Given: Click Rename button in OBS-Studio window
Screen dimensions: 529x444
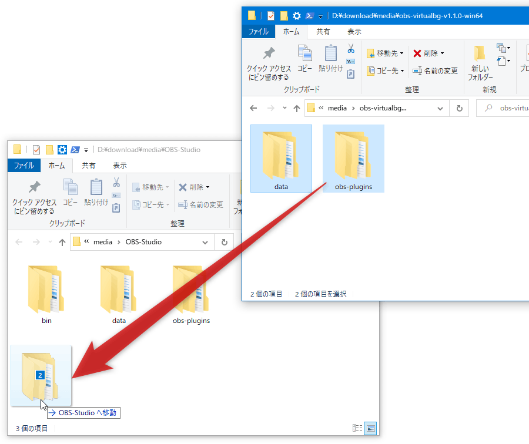Looking at the screenshot, I should click(201, 204).
